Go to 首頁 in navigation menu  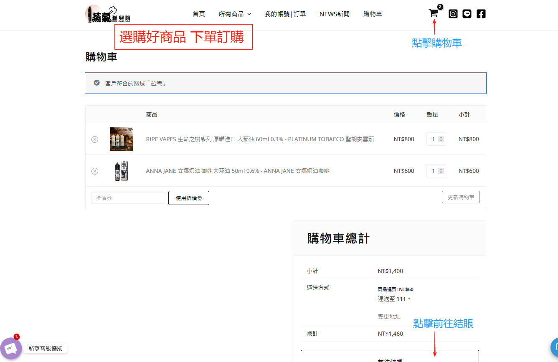click(x=199, y=14)
